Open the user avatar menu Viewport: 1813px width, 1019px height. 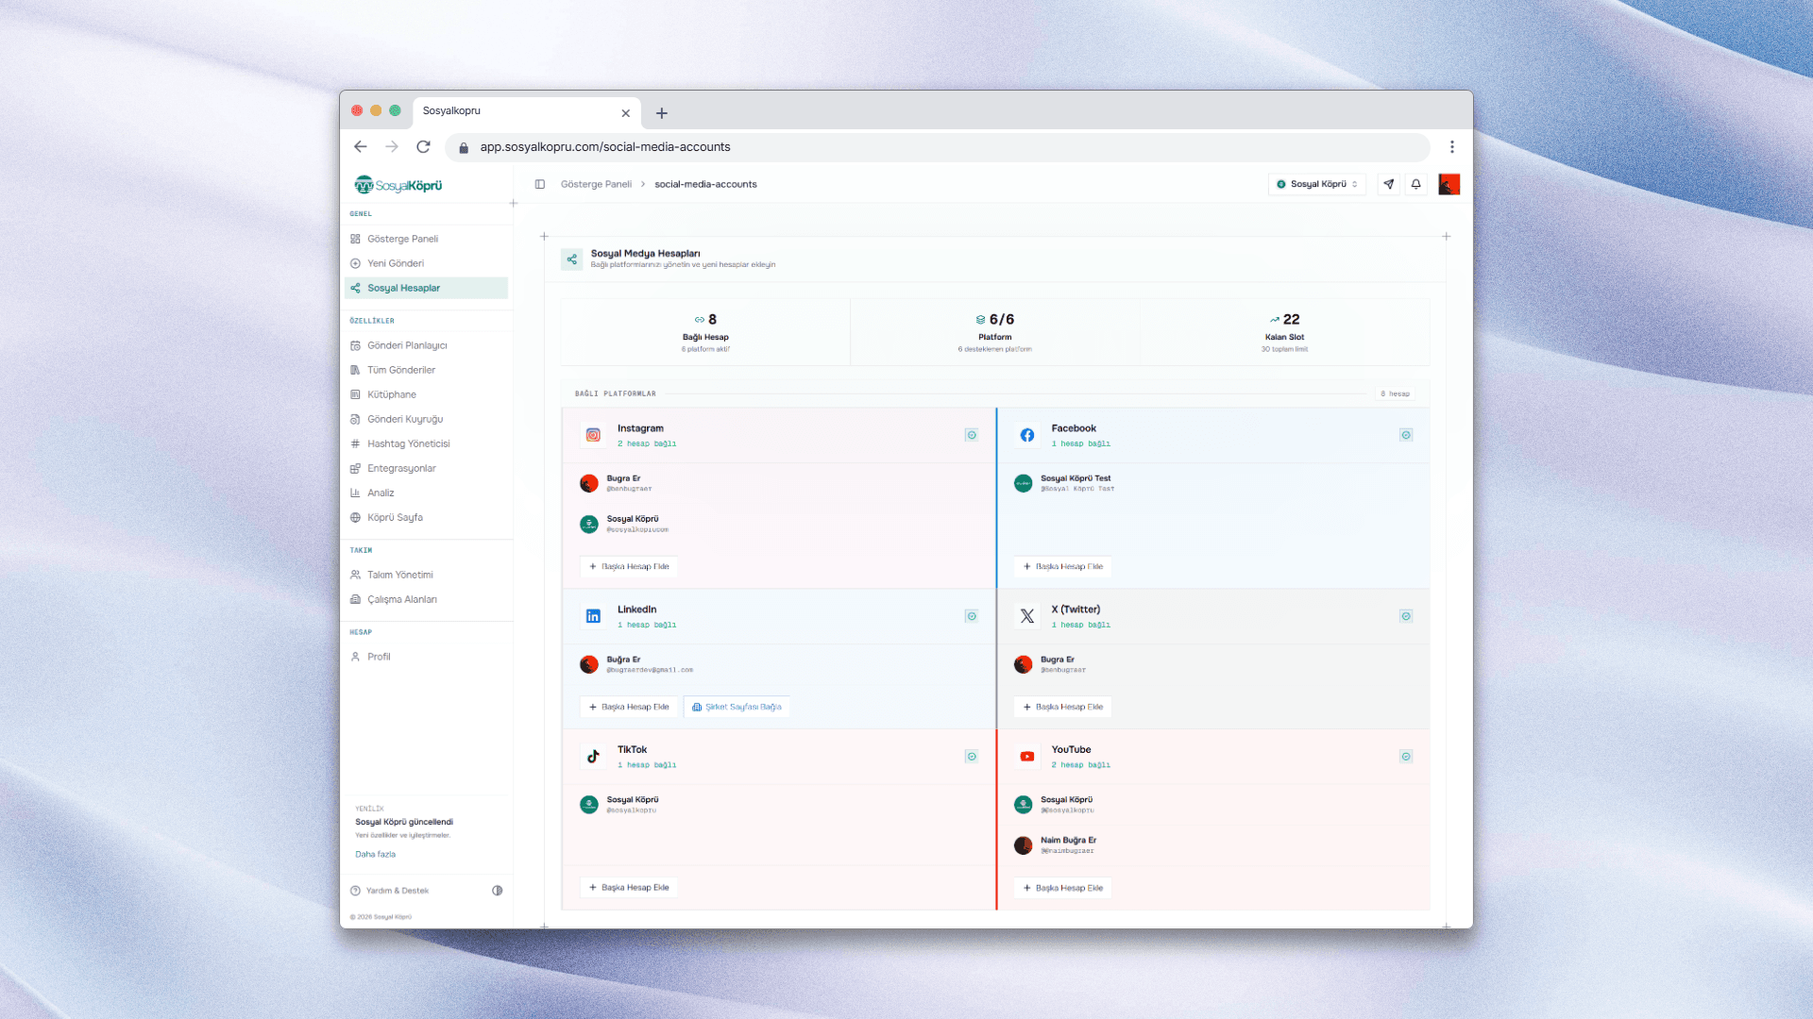click(x=1449, y=185)
